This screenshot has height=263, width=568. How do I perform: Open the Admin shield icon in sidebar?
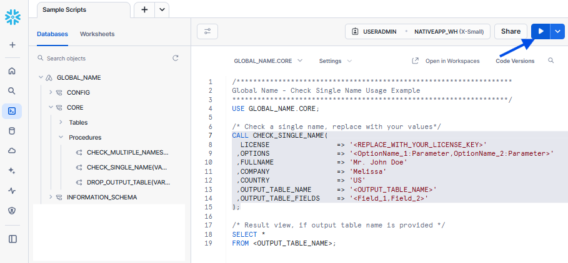click(x=12, y=211)
